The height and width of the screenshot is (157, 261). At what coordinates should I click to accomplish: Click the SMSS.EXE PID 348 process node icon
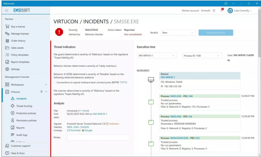[151, 102]
